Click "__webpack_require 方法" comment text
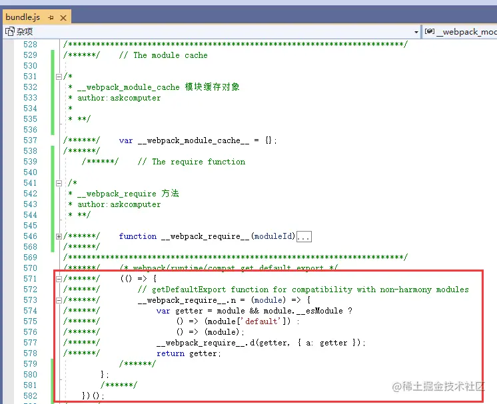497x404 pixels. click(128, 194)
